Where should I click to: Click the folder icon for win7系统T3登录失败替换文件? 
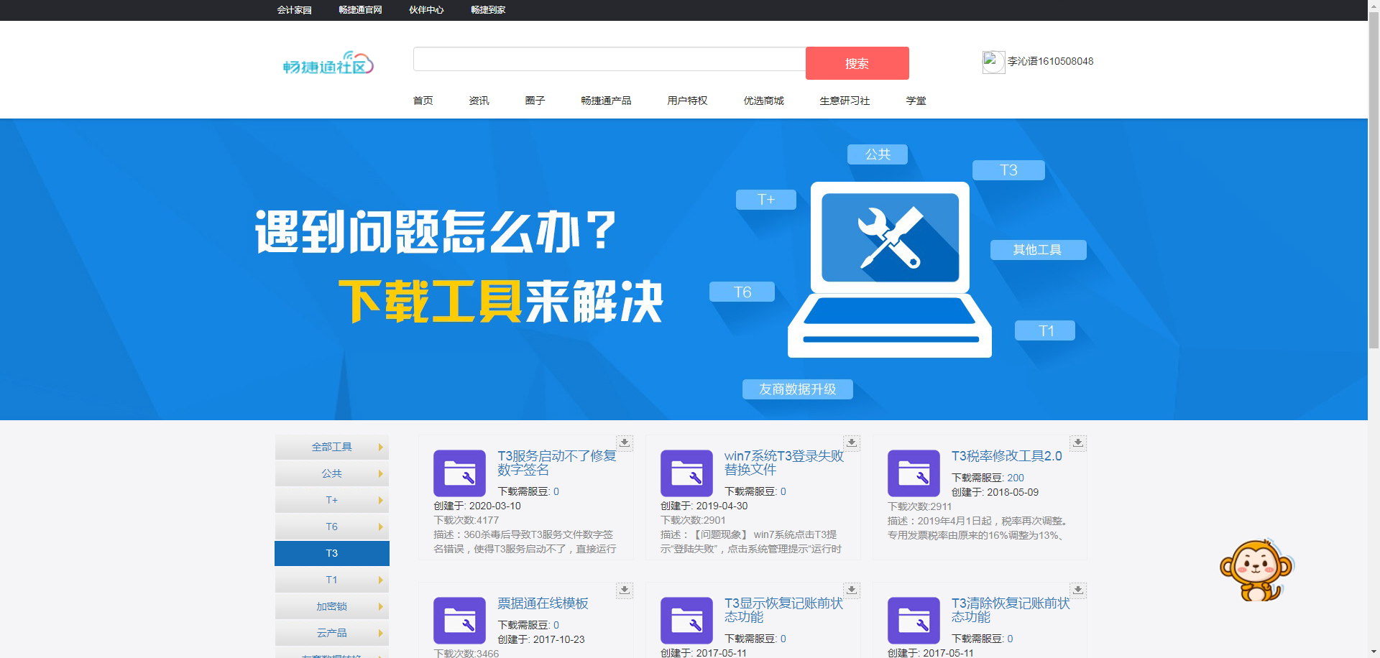tap(687, 473)
